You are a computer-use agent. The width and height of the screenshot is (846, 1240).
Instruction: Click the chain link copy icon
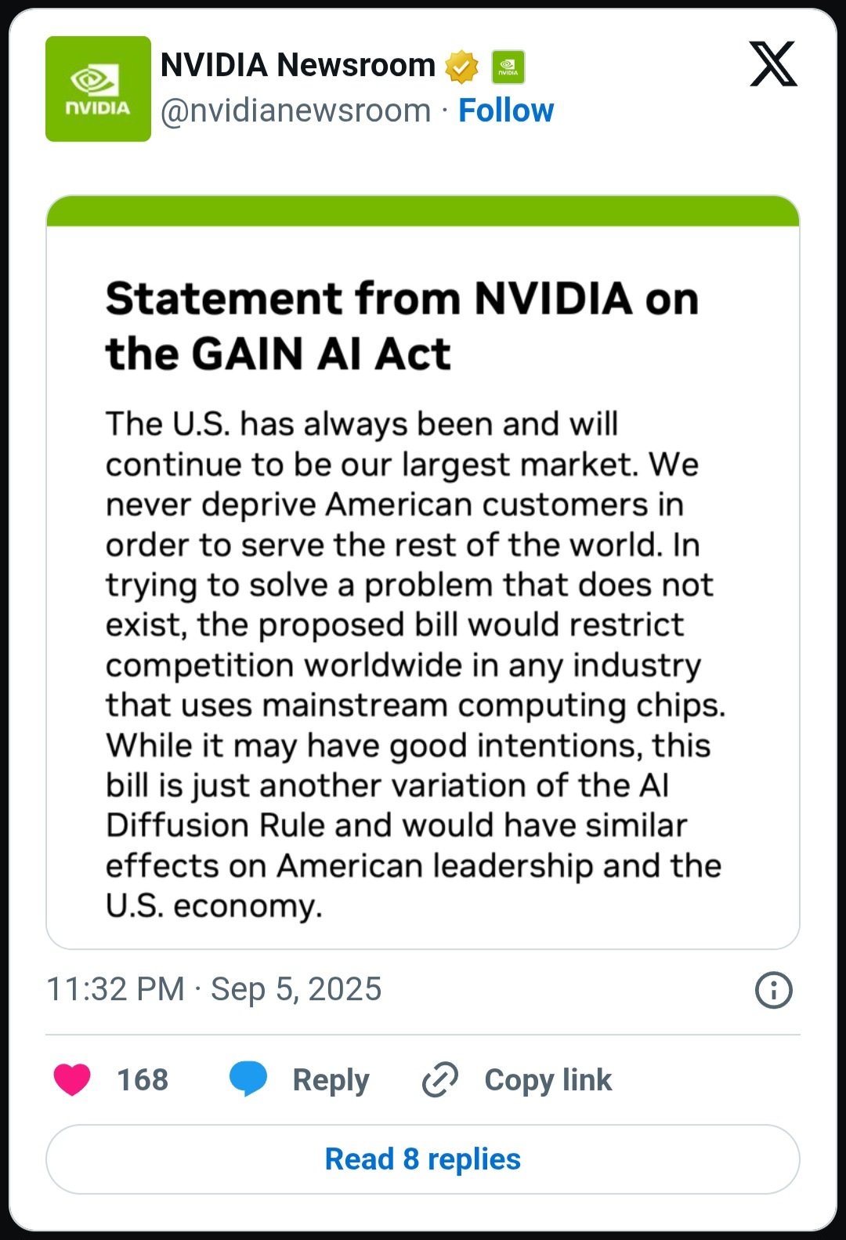tap(440, 1079)
